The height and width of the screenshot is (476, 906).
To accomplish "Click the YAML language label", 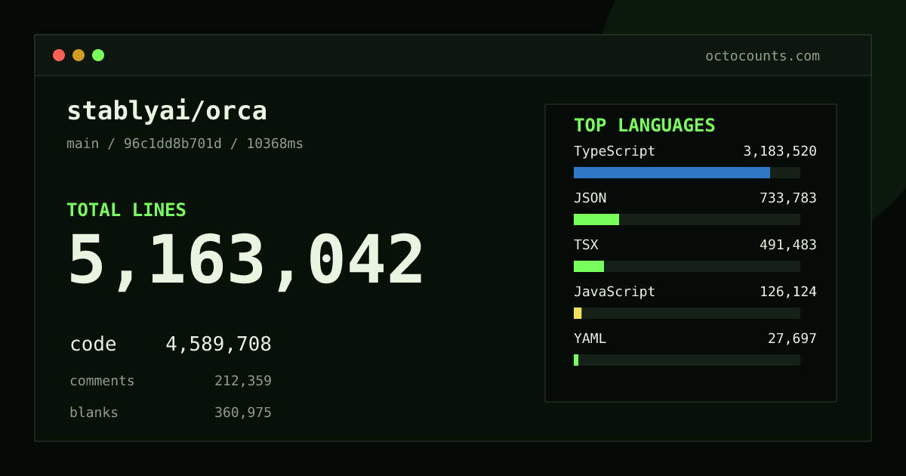I will 590,338.
